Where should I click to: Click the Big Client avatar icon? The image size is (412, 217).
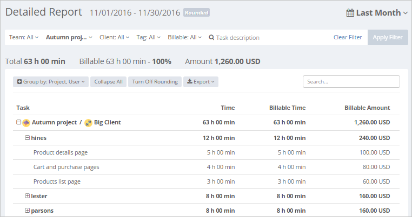point(88,123)
